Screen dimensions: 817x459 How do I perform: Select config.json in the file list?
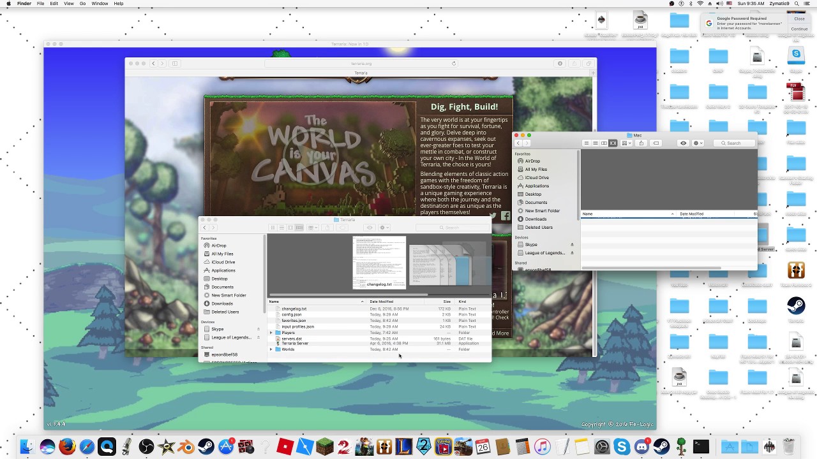click(379, 315)
